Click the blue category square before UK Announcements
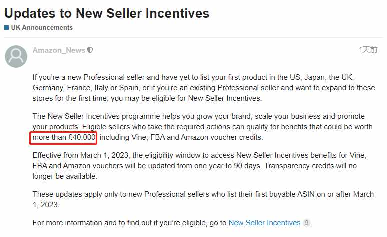The image size is (387, 237). click(7, 27)
